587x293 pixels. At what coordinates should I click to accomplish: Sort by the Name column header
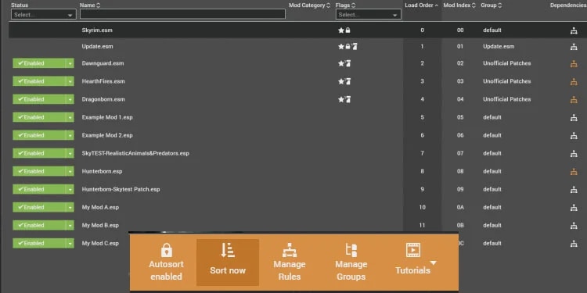pos(90,5)
